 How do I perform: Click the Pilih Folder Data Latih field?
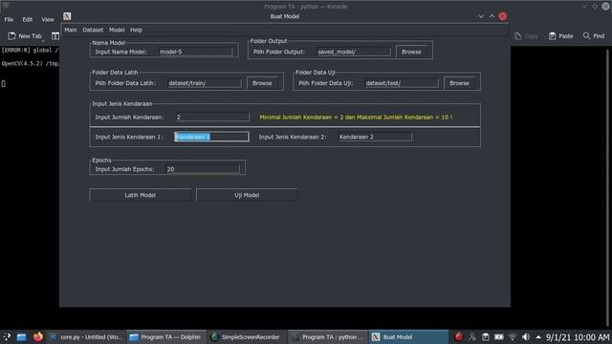(205, 83)
